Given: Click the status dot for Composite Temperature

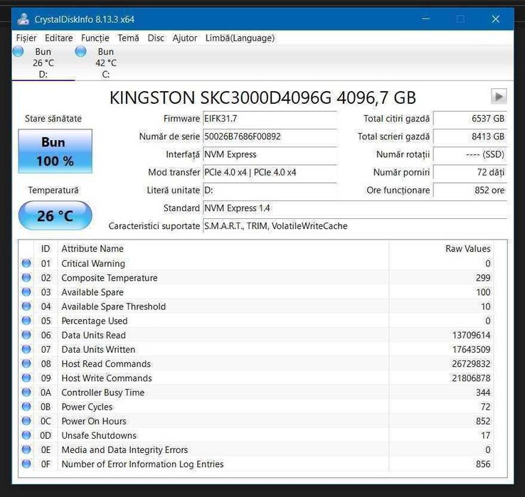Looking at the screenshot, I should point(26,278).
